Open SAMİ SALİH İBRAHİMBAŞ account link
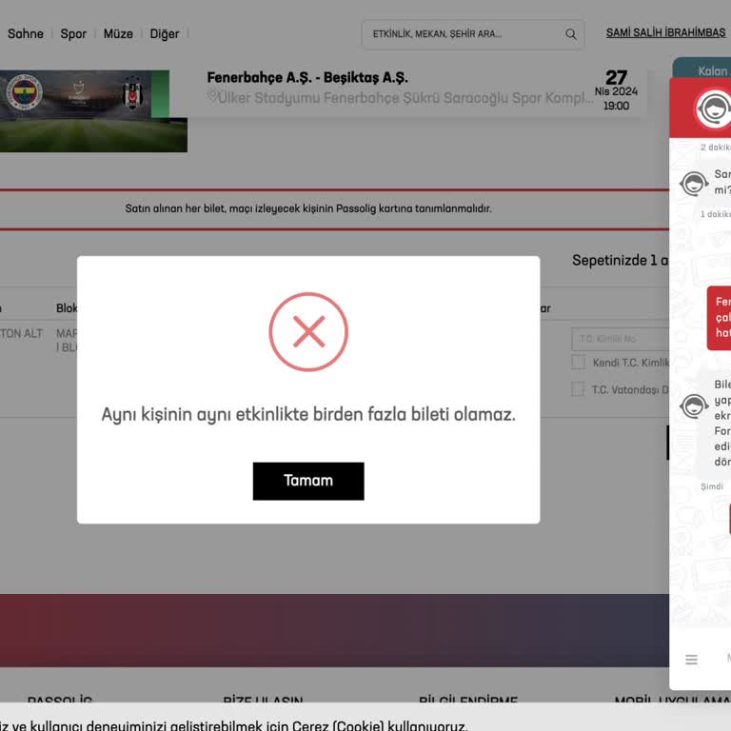 point(665,32)
